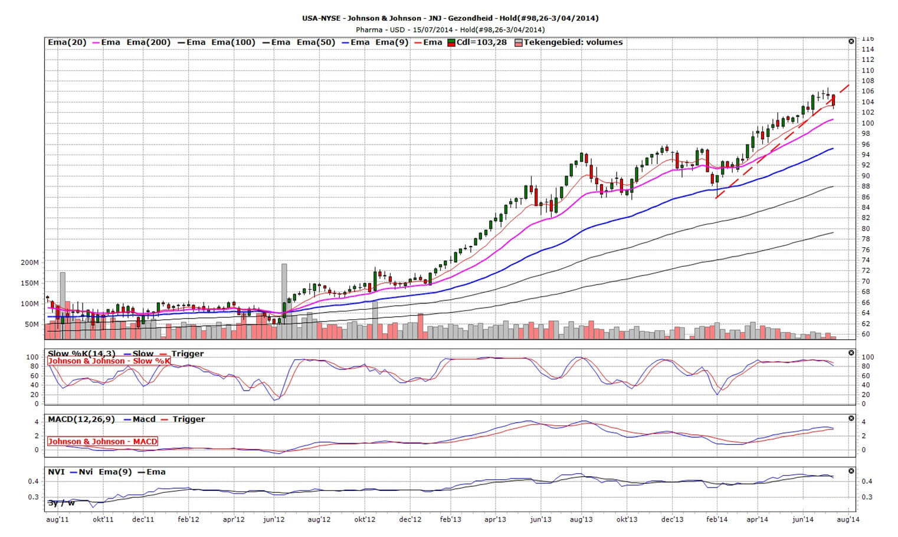Click the dec'13 date axis label

pos(672,520)
